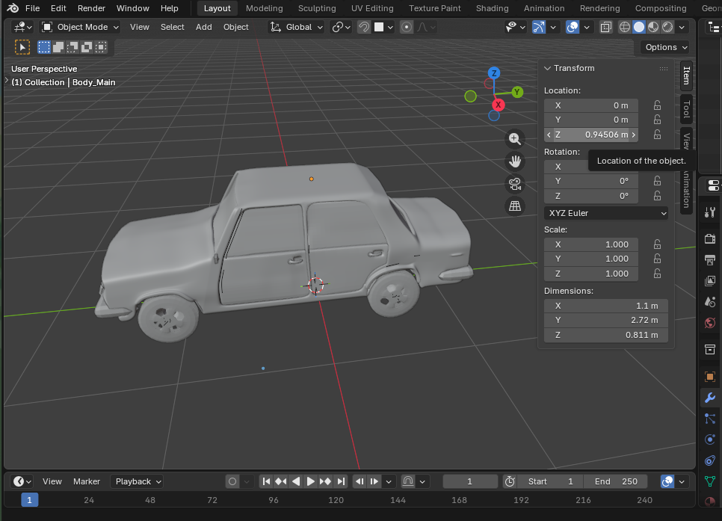Viewport: 722px width, 521px height.
Task: Click the Location Z value slider field
Action: coord(591,135)
